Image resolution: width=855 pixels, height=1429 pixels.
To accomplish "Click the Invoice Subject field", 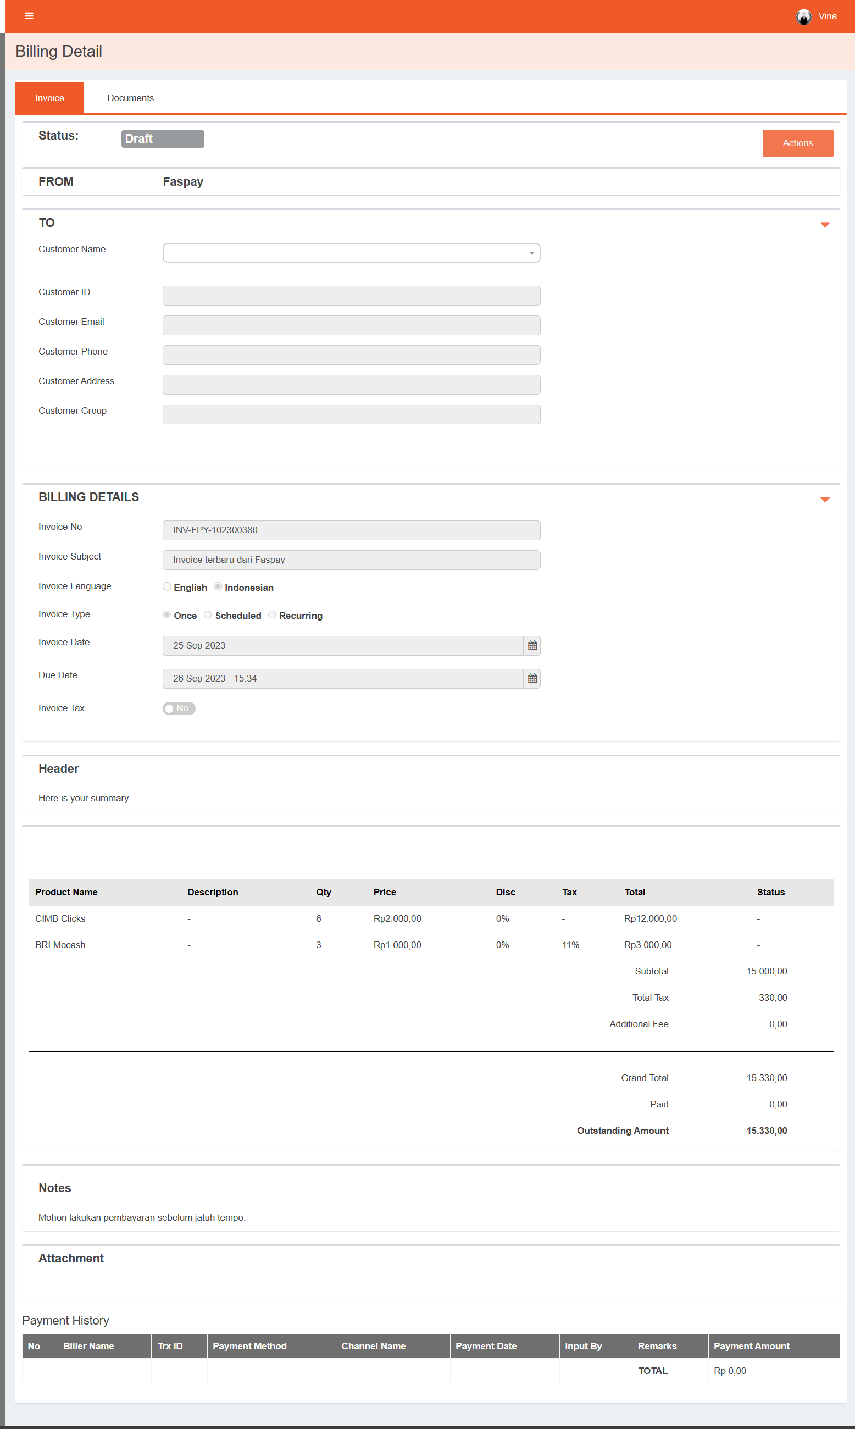I will pyautogui.click(x=351, y=560).
